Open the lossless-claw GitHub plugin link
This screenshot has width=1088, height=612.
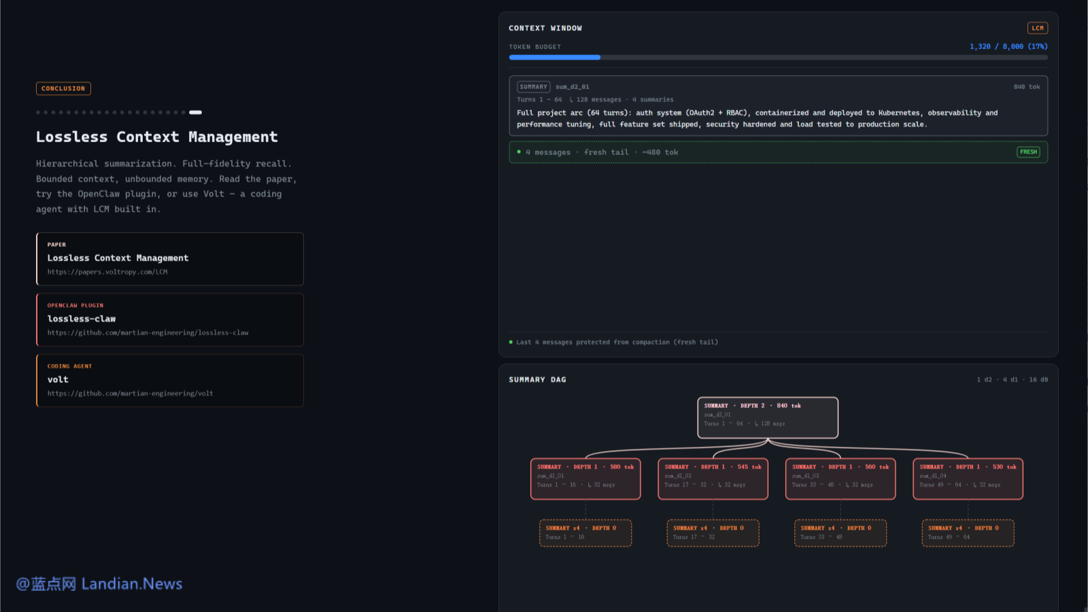(148, 333)
